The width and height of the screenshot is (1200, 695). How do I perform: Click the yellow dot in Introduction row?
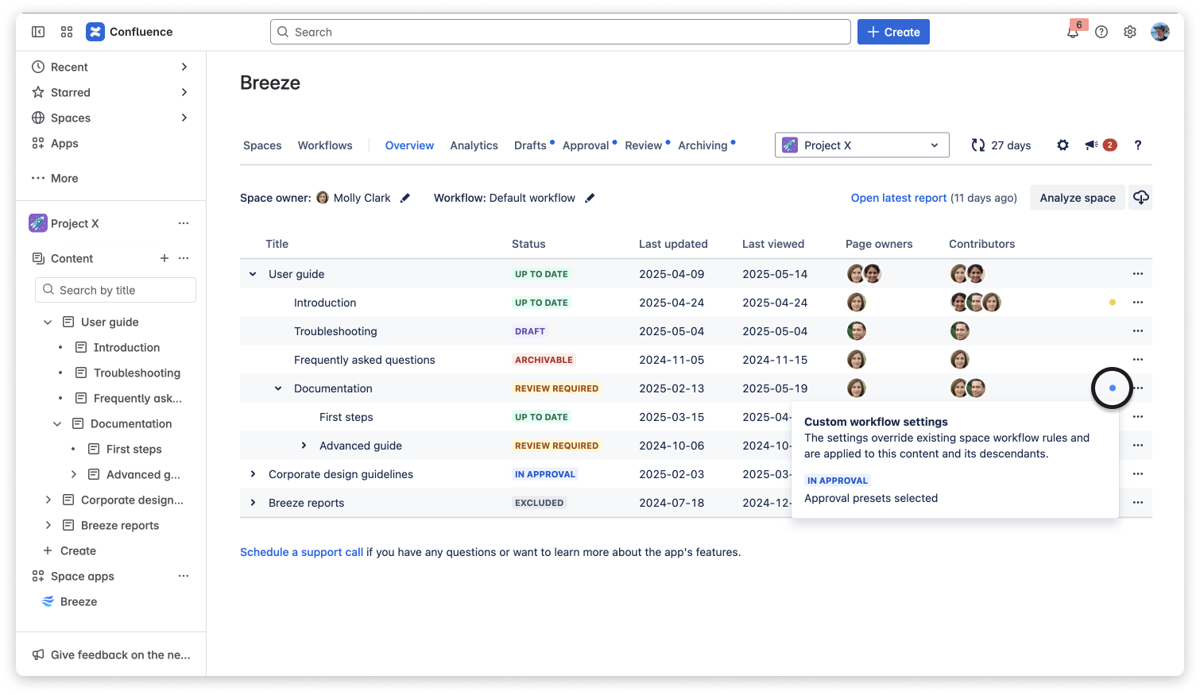[x=1113, y=303]
